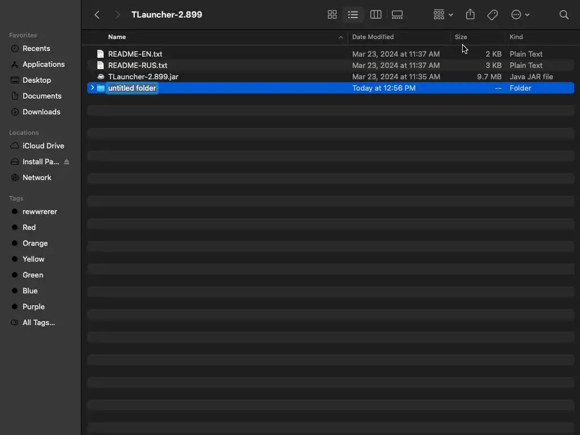
Task: Open the Group By dropdown
Action: tap(443, 15)
